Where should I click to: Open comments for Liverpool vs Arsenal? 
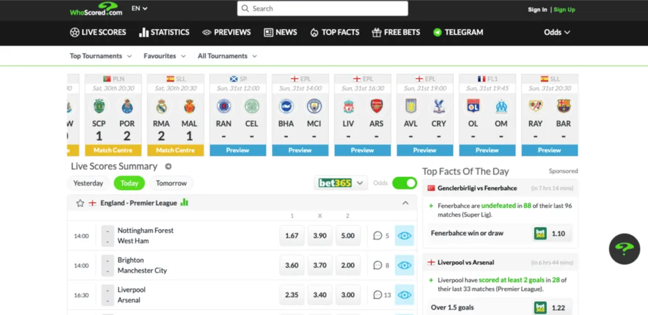[x=382, y=295]
